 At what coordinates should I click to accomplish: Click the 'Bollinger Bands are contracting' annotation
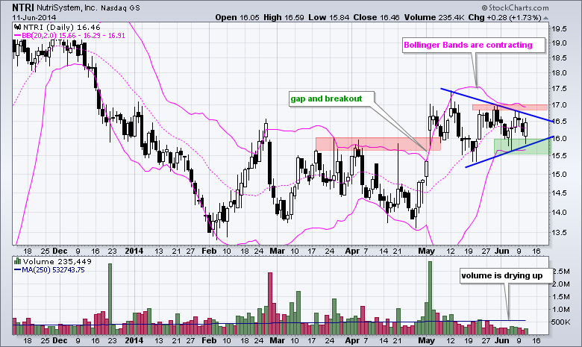tap(474, 46)
